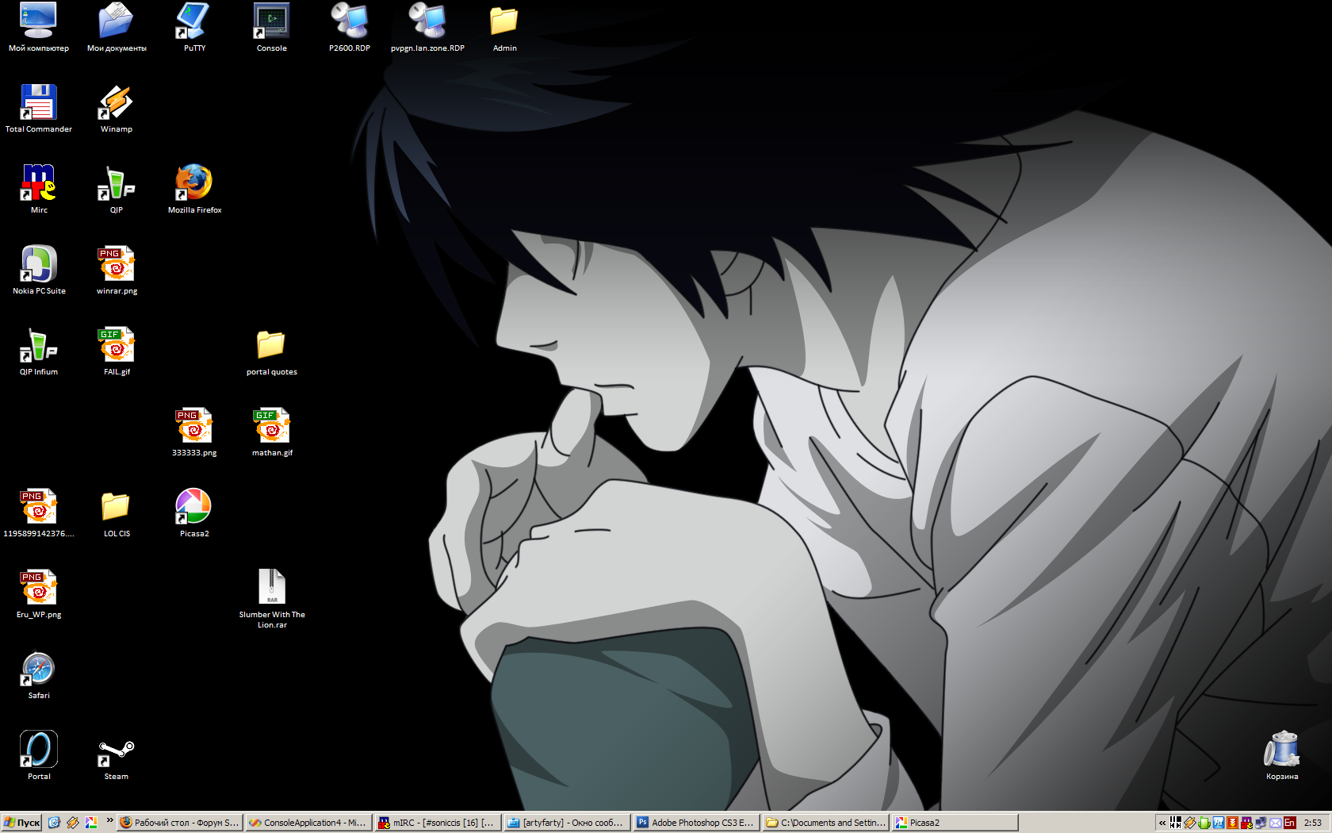Click the Winamp icon in Quick Launch

coord(73,823)
